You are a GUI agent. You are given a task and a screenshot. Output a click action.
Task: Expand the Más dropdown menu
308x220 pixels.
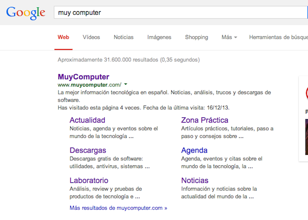click(229, 37)
